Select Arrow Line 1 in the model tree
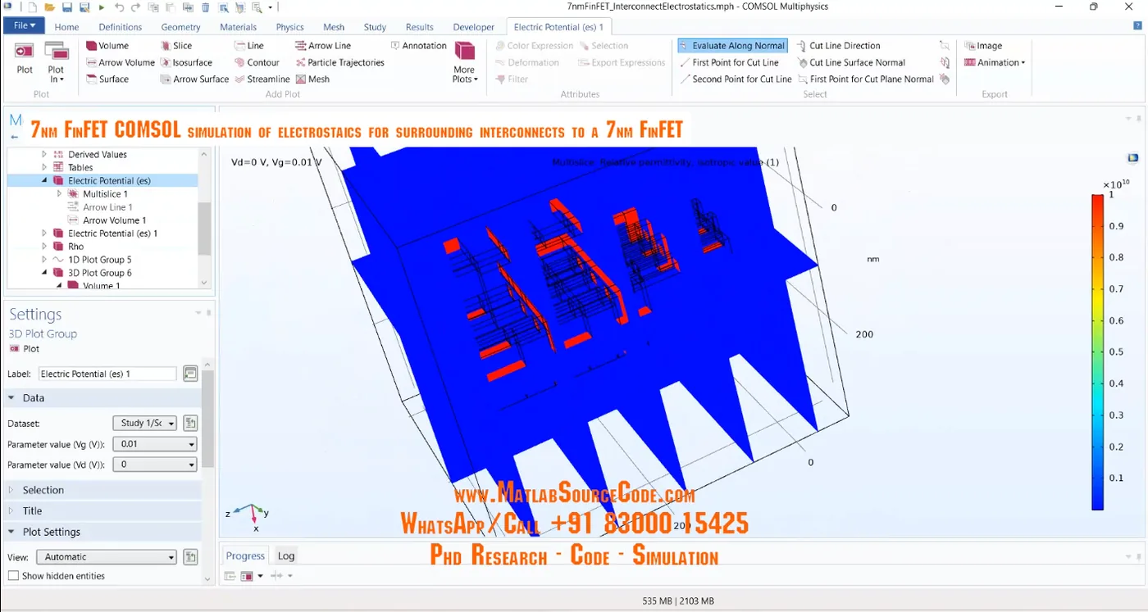The width and height of the screenshot is (1148, 612). 107,207
